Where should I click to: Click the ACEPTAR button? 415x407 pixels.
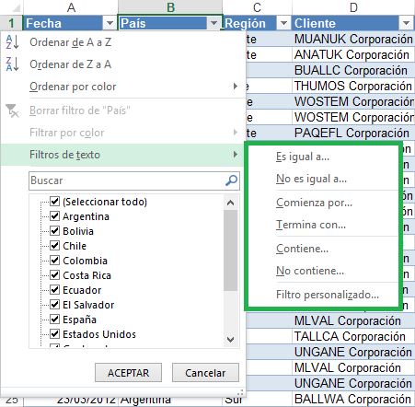pyautogui.click(x=128, y=373)
